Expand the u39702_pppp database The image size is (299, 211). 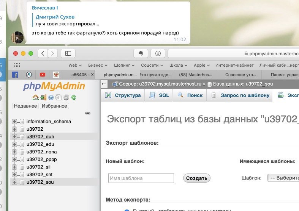14,159
